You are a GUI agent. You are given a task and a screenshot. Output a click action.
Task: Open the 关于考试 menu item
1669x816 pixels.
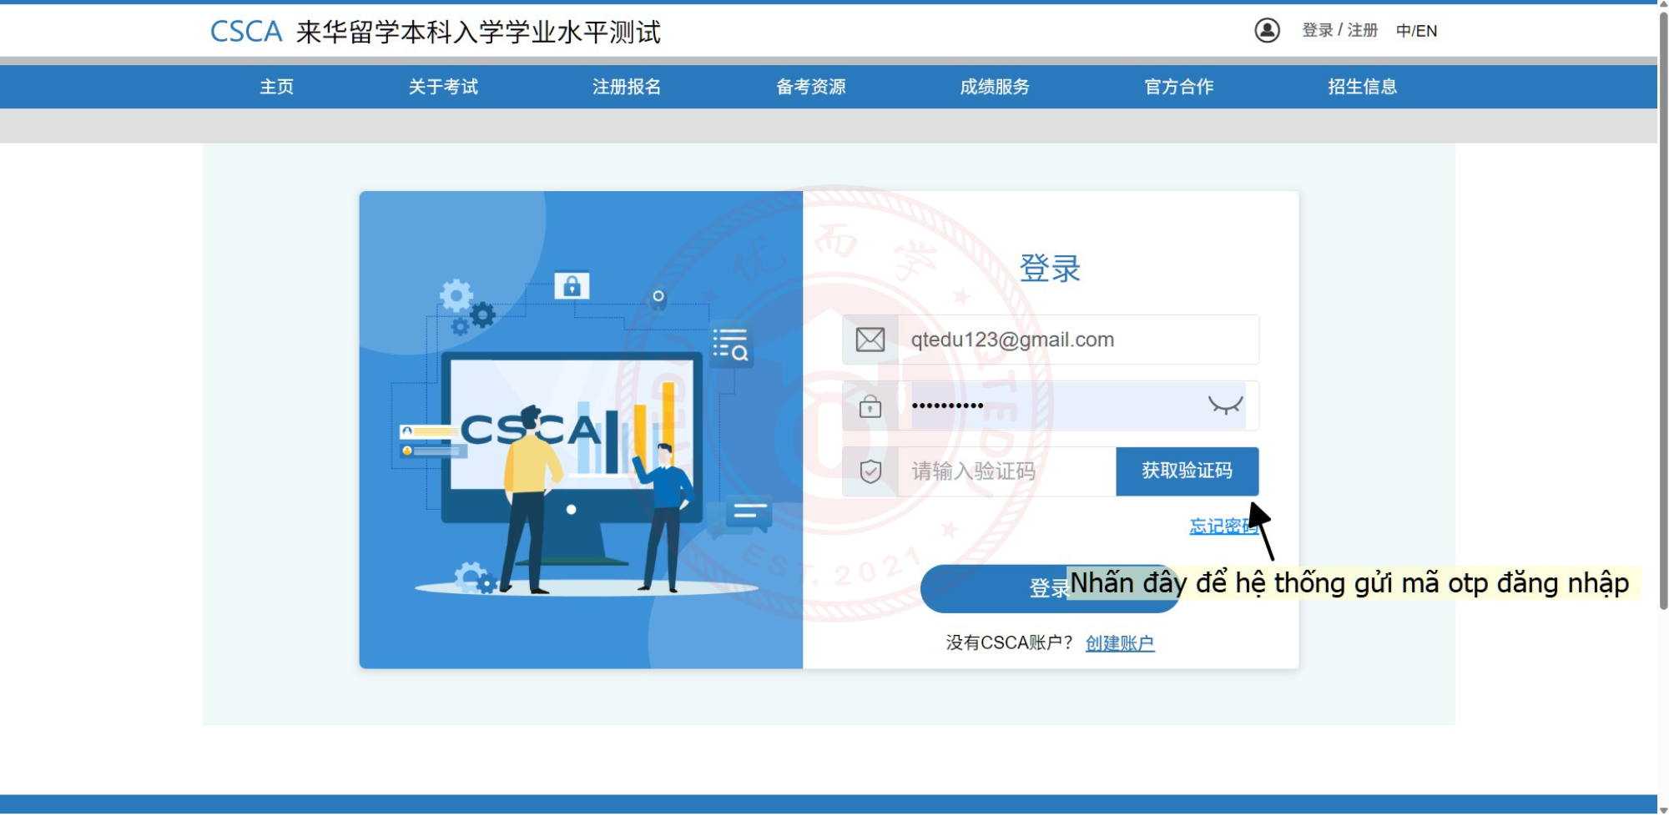click(x=443, y=87)
